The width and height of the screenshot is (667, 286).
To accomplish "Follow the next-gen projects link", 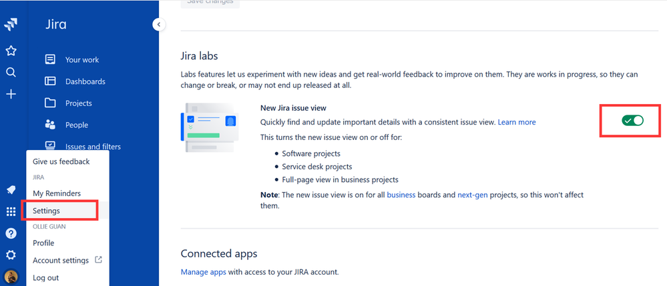I will [x=472, y=195].
